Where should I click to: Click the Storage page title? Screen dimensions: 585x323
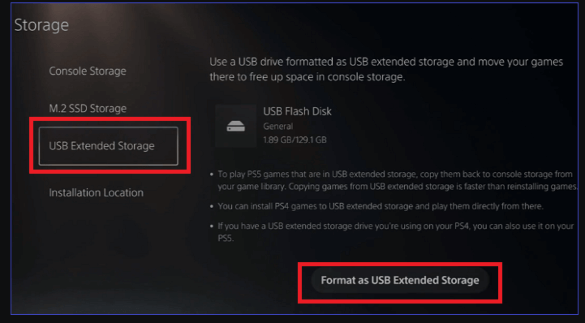(41, 25)
